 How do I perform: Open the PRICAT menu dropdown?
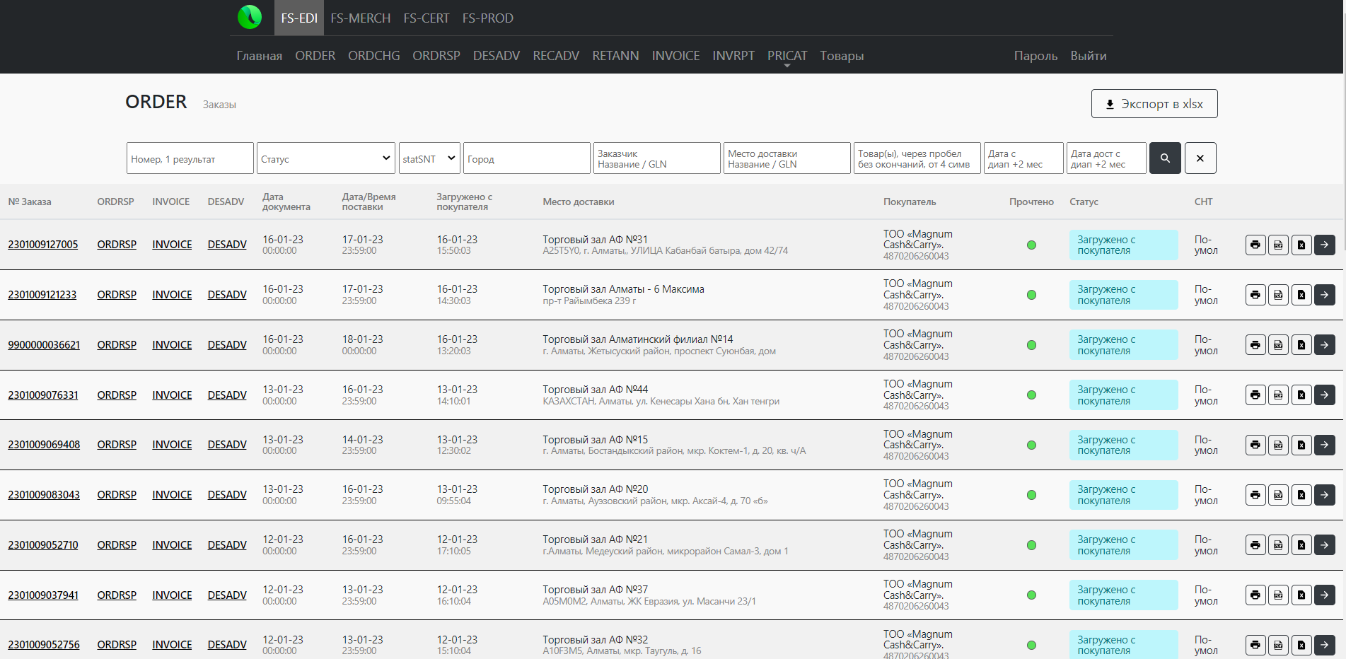(787, 56)
